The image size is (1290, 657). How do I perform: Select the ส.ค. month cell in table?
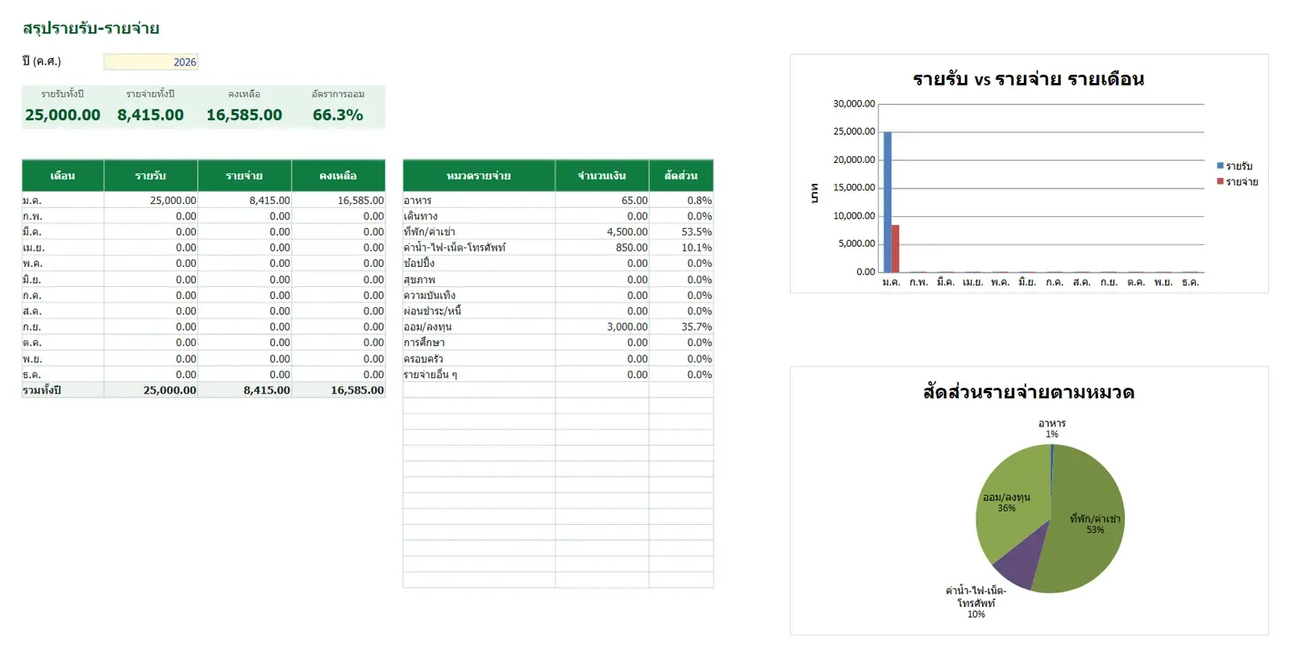tap(63, 311)
